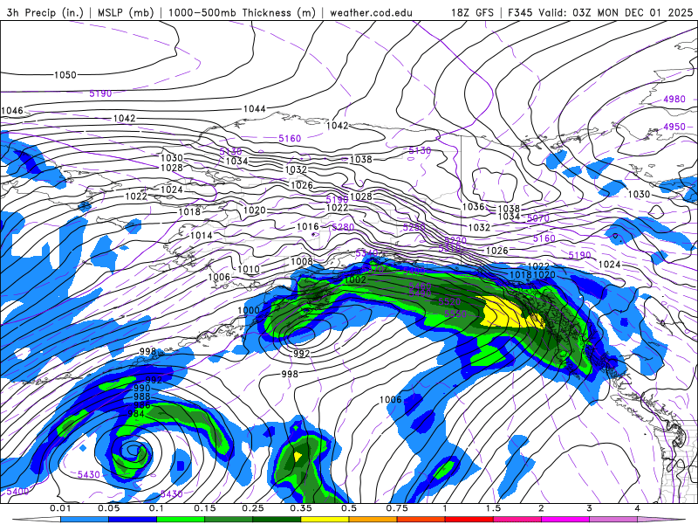Screen dimensions: 698x524
Task: Click the 'F345' forecast hour label
Action: tap(520, 12)
